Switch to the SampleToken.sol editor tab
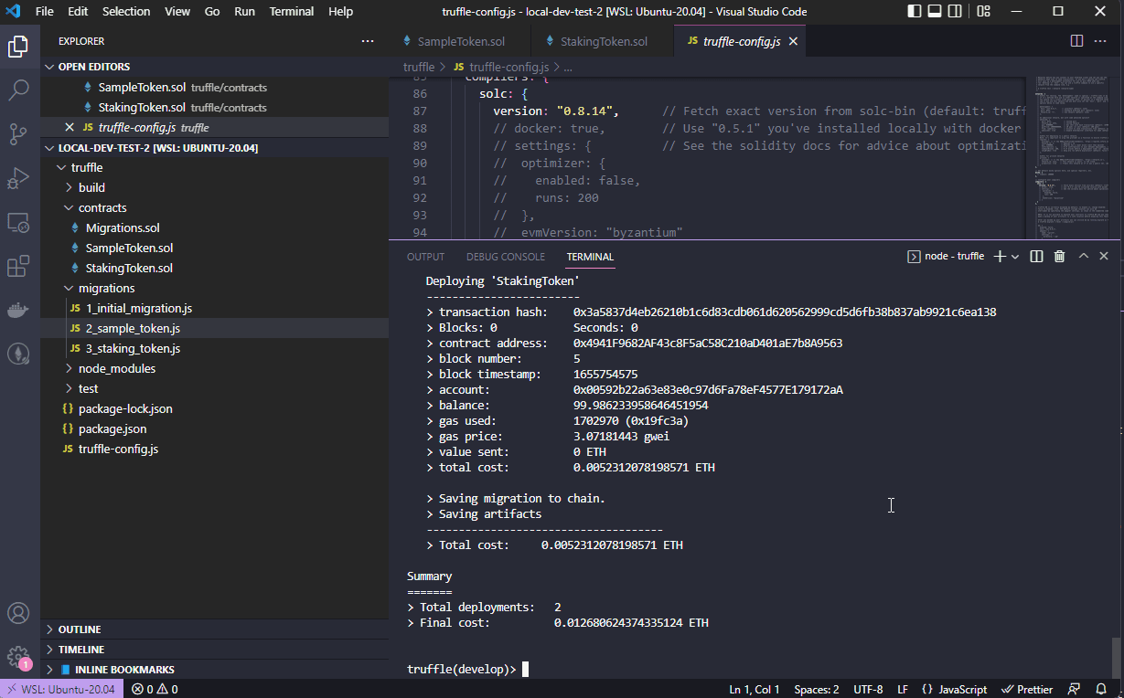The image size is (1124, 698). click(460, 41)
